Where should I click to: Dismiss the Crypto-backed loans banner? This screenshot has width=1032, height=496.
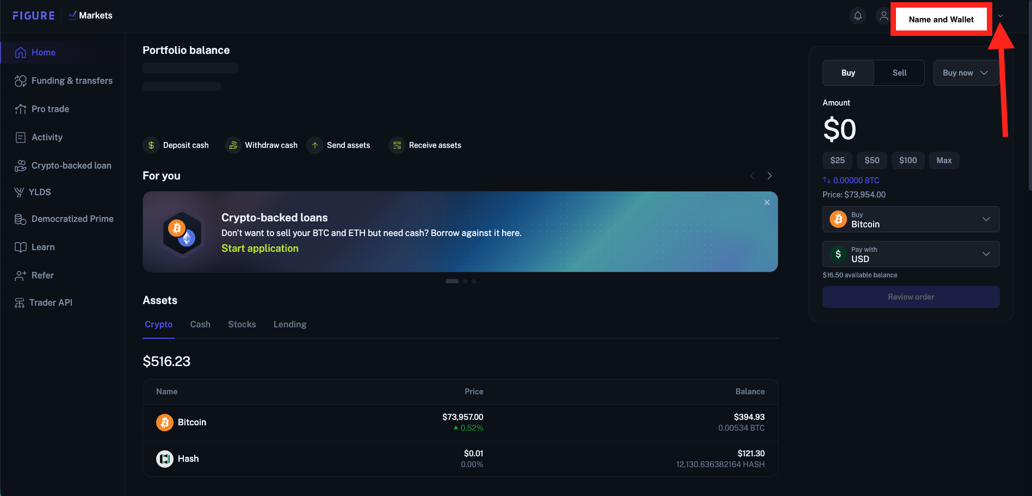pyautogui.click(x=767, y=202)
